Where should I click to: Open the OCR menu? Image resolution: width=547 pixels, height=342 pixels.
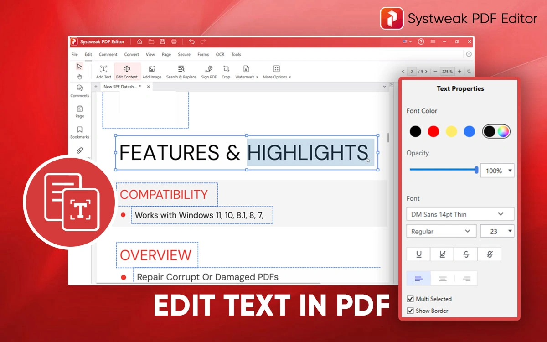(220, 55)
